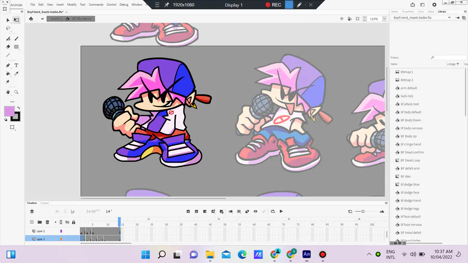Play the timeline animation
The height and width of the screenshot is (263, 468).
pyautogui.click(x=281, y=212)
